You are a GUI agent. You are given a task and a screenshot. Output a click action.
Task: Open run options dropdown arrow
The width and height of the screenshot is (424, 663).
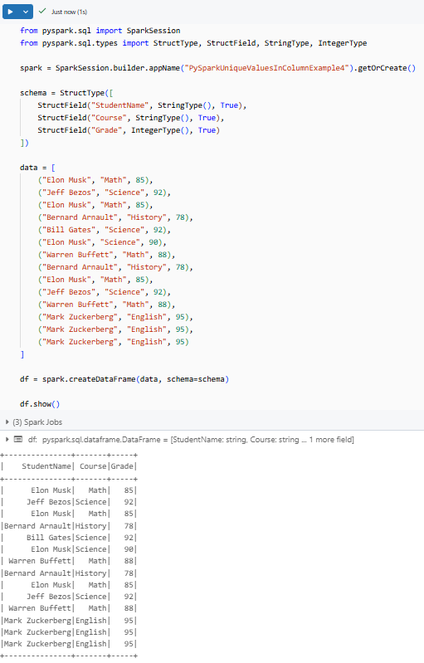[26, 12]
